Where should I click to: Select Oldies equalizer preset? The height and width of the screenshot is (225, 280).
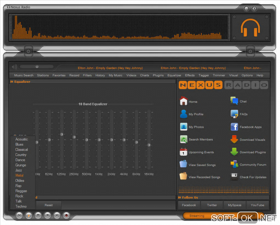(20, 181)
